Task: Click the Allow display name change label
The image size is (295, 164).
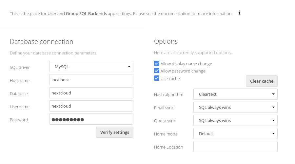Action: [186, 64]
